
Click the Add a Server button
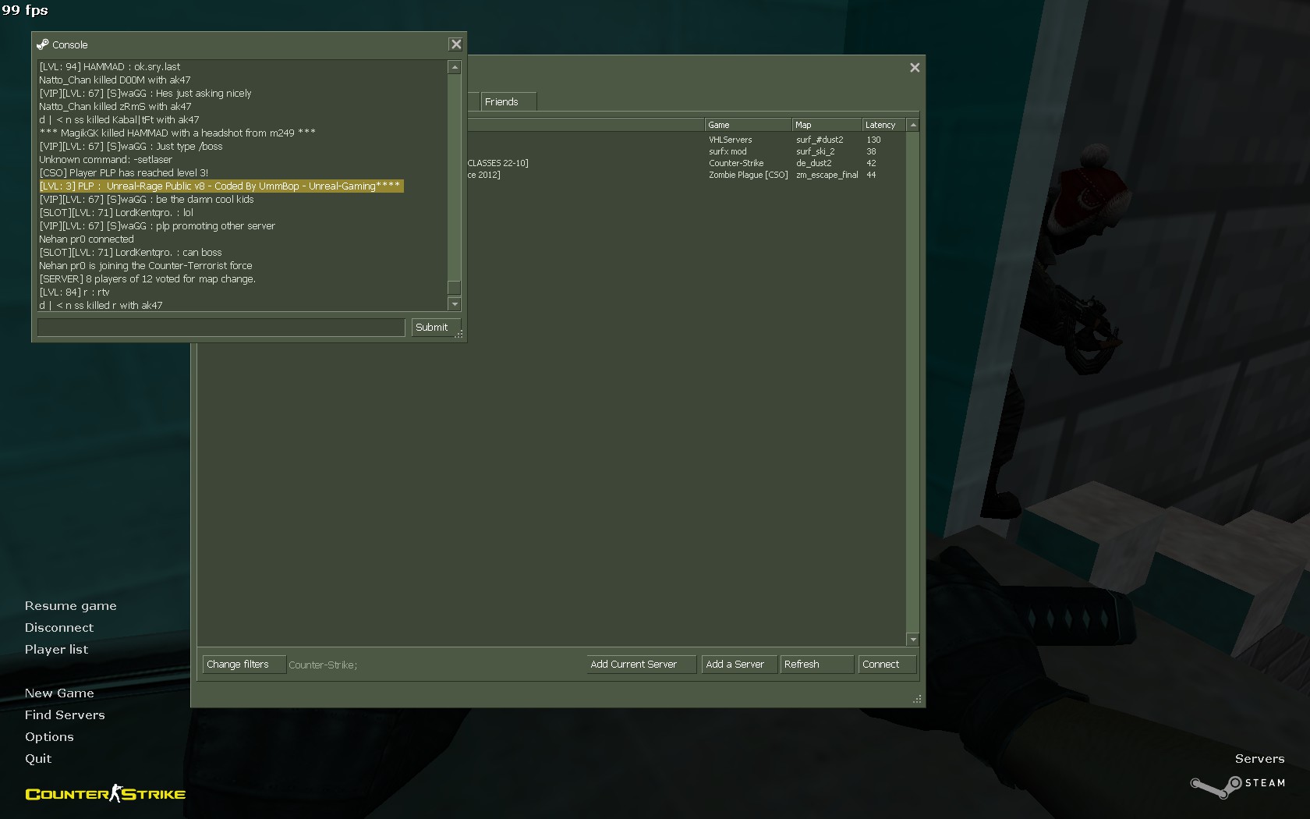[738, 665]
